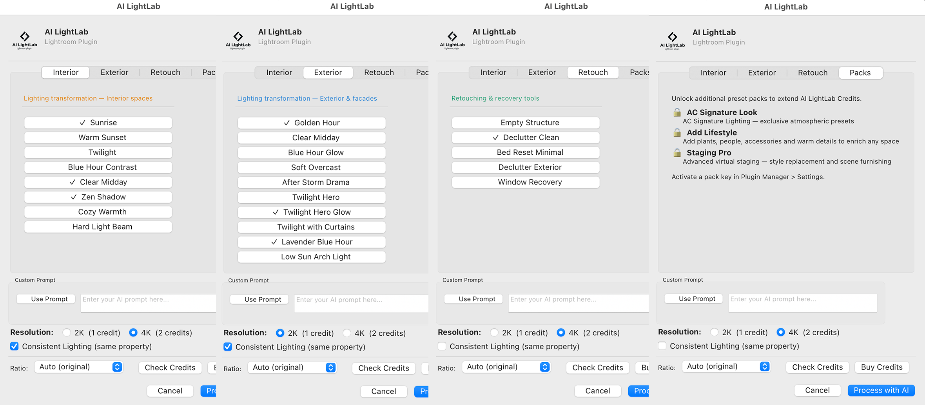The image size is (925, 405).
Task: Click the lock icon beside Staging Pro
Action: [x=677, y=153]
